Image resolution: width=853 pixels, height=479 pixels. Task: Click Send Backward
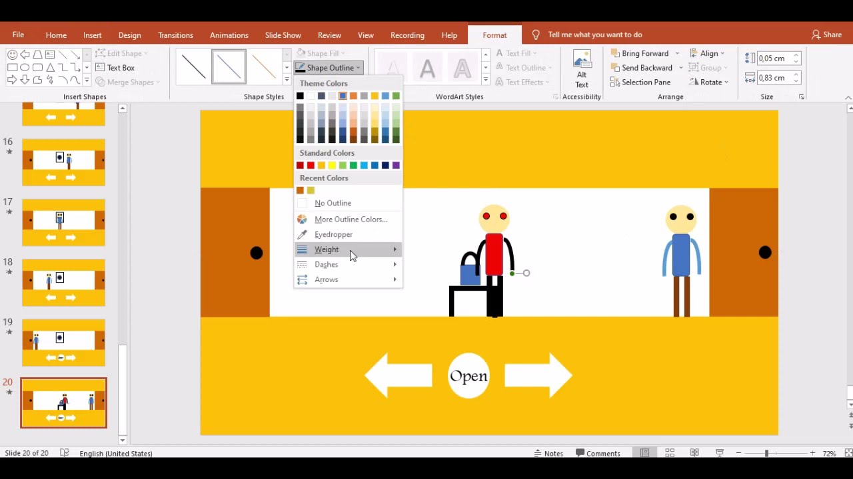coord(640,68)
